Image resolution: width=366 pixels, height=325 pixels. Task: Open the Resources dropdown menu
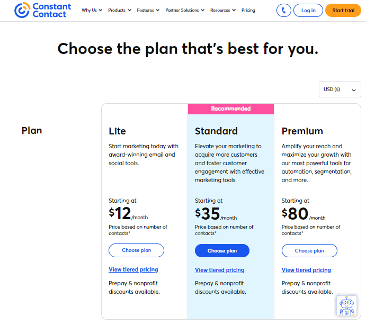coord(222,10)
